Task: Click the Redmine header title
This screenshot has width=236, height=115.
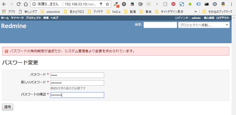Action: [x=14, y=26]
